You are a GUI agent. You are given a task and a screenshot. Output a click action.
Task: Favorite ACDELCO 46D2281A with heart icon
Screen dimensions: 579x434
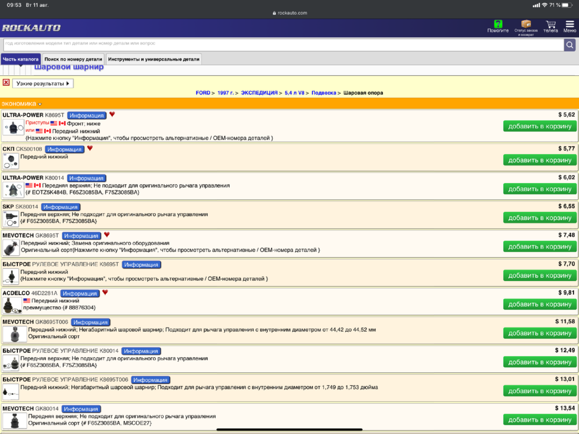pos(105,292)
